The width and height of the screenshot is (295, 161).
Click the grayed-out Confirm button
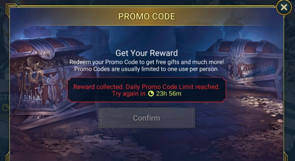146,118
